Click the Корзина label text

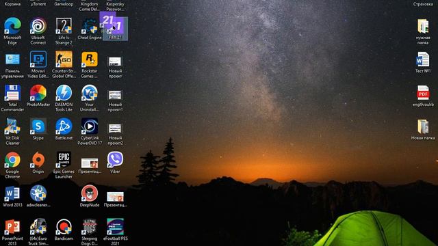tap(12, 4)
